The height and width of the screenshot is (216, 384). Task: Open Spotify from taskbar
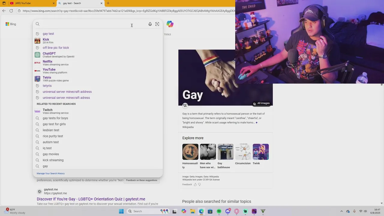[219, 211]
